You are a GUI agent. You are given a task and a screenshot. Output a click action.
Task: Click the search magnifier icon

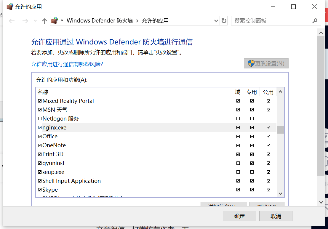pos(315,21)
